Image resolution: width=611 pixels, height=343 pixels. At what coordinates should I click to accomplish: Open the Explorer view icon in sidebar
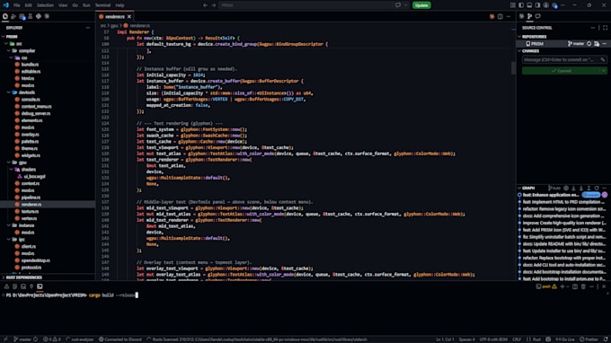tap(5, 16)
